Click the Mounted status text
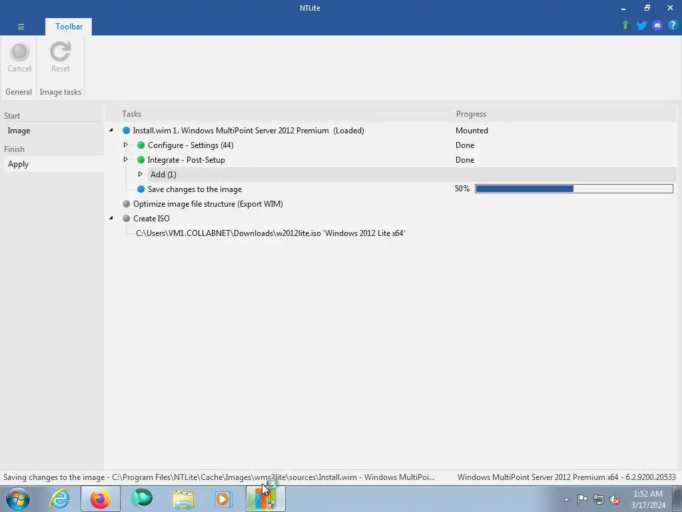682x512 pixels. [472, 131]
